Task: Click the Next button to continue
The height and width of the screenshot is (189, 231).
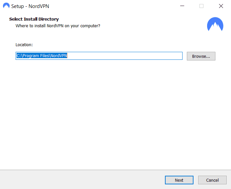Action: tap(179, 180)
